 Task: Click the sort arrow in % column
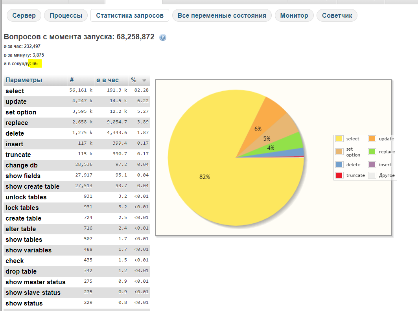coord(144,80)
